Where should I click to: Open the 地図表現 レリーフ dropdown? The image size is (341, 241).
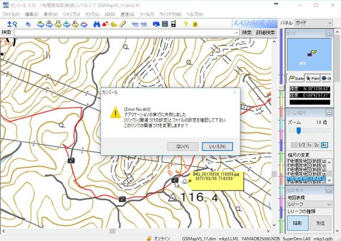point(310,204)
